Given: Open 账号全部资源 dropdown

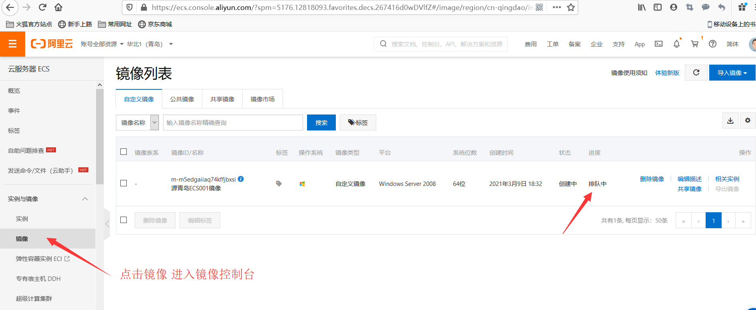Looking at the screenshot, I should 102,44.
